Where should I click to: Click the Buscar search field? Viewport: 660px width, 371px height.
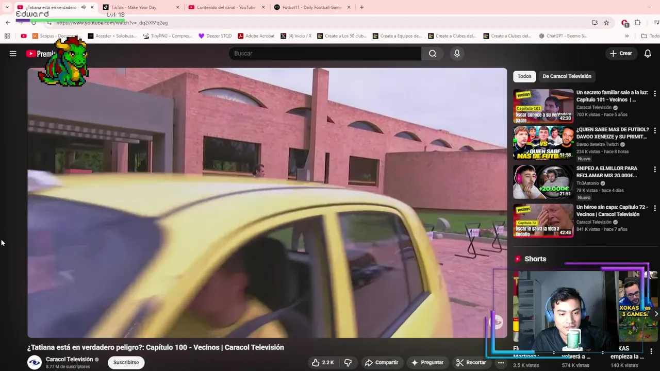(325, 54)
